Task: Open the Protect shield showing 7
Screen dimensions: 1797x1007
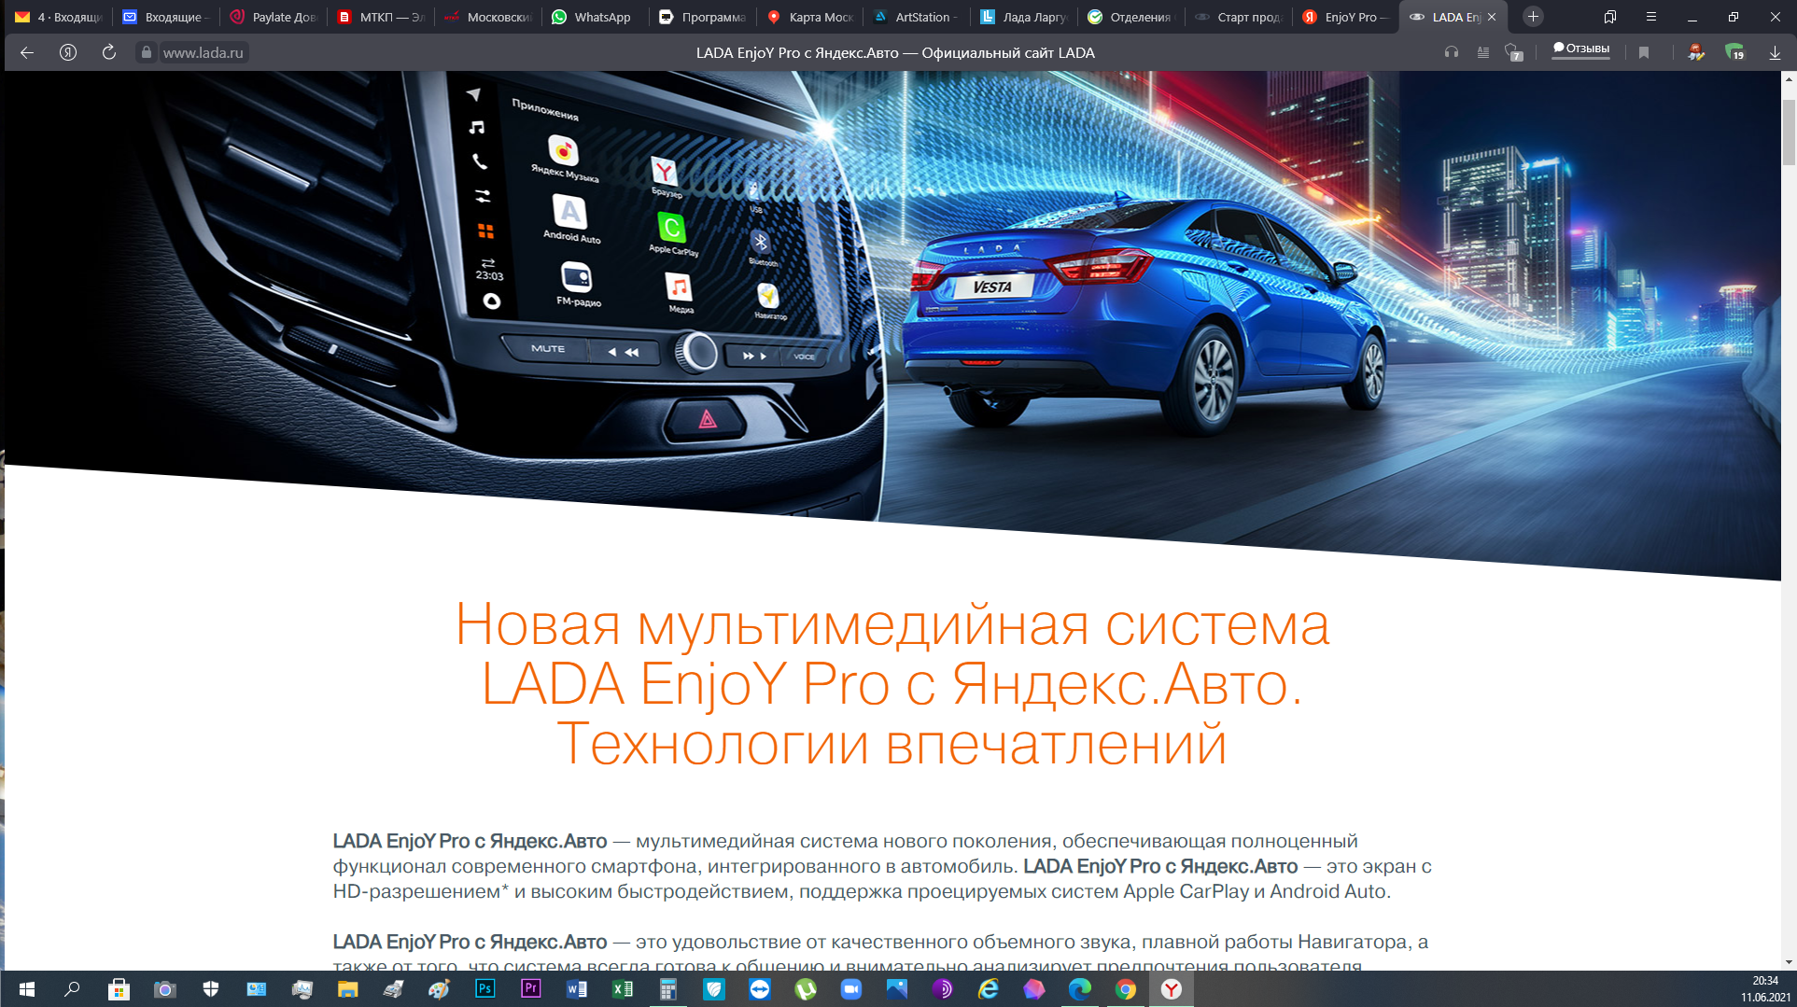Action: pos(1513,53)
